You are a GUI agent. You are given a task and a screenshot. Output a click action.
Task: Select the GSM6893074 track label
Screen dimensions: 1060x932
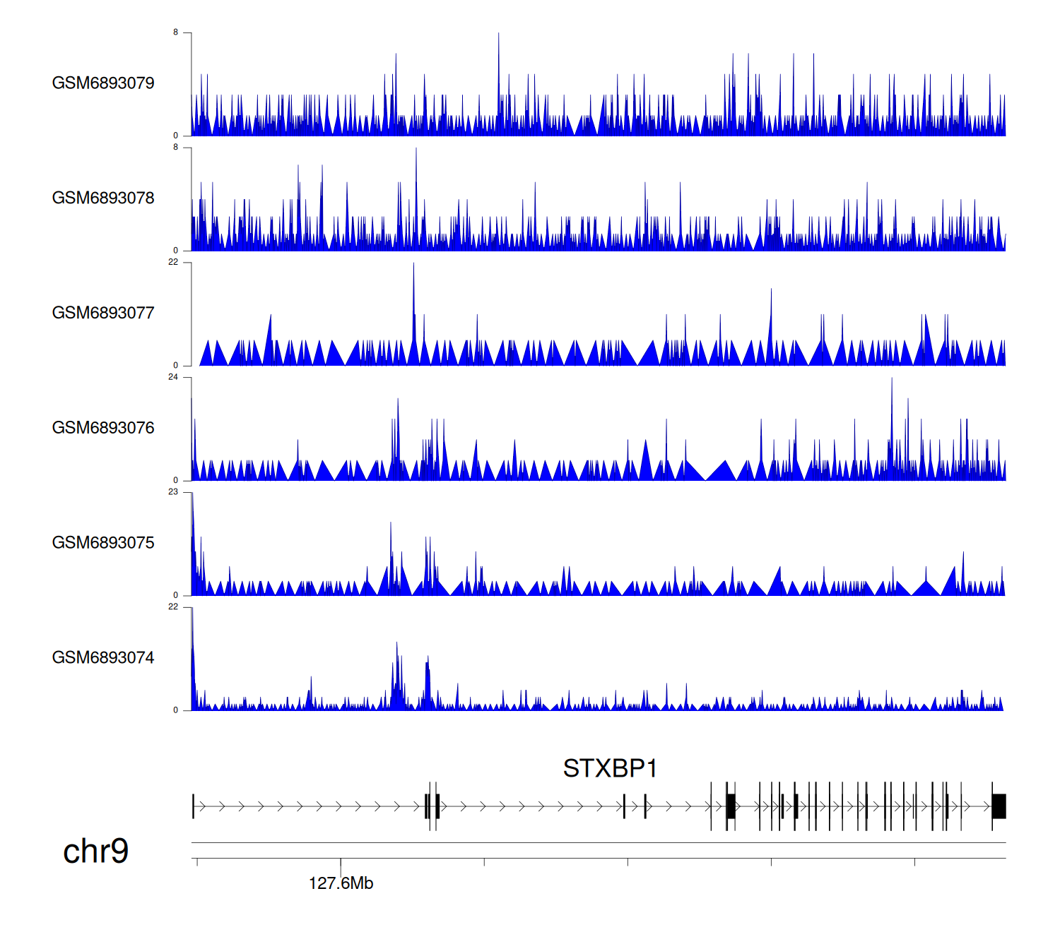tap(103, 658)
